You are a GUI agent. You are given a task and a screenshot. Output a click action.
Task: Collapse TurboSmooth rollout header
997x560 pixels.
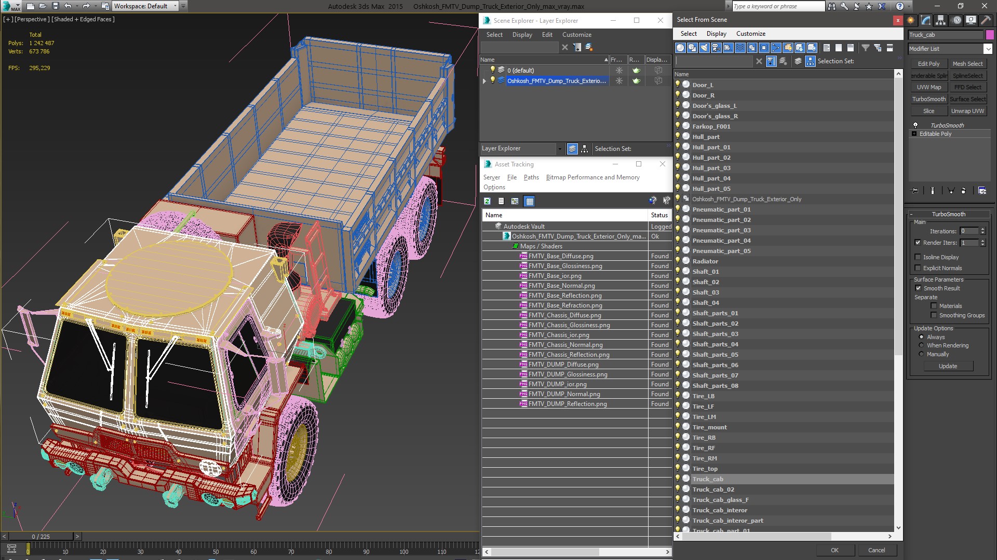948,214
